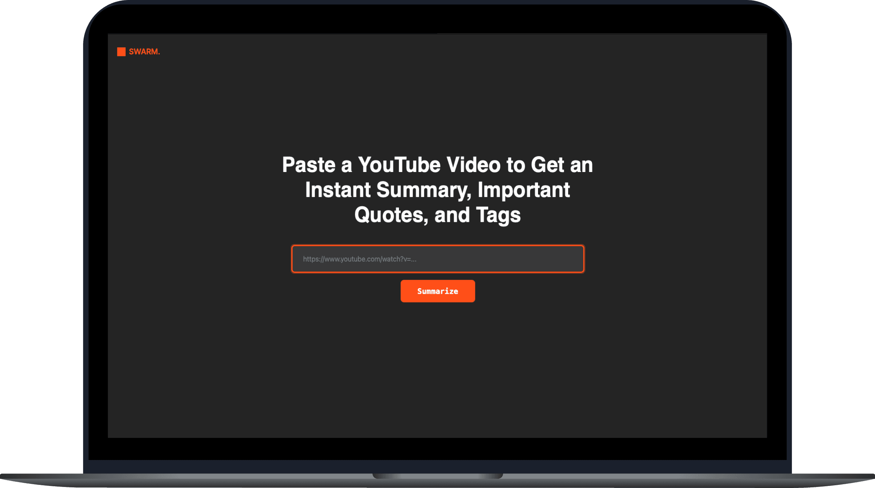Click the word YouTube in the headline
Screen dimensions: 875x488
[x=399, y=165]
